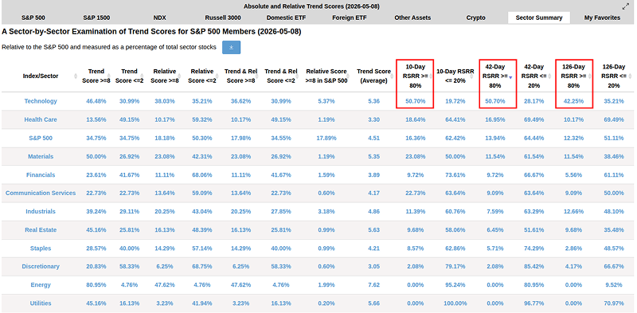Go to the My Favorites tab

coord(602,18)
